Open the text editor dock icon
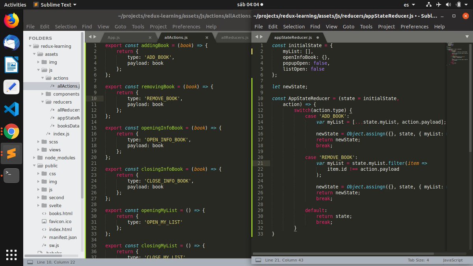Image resolution: width=473 pixels, height=266 pixels. click(x=11, y=87)
